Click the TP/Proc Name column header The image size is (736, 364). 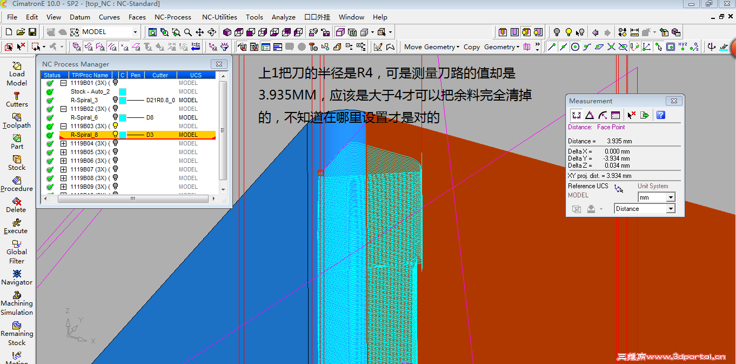coord(90,75)
